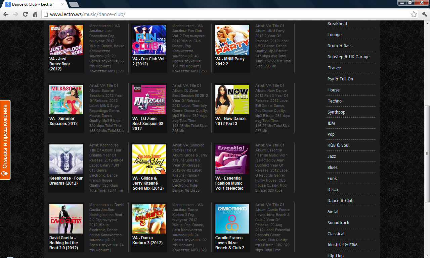Open the Now Dance 2012 cover image
The width and height of the screenshot is (430, 258).
click(x=232, y=100)
